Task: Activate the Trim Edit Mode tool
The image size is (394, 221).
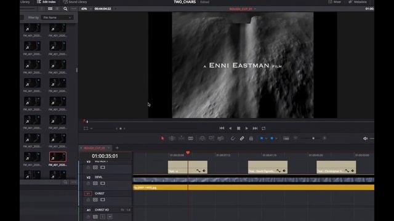Action: 172,138
